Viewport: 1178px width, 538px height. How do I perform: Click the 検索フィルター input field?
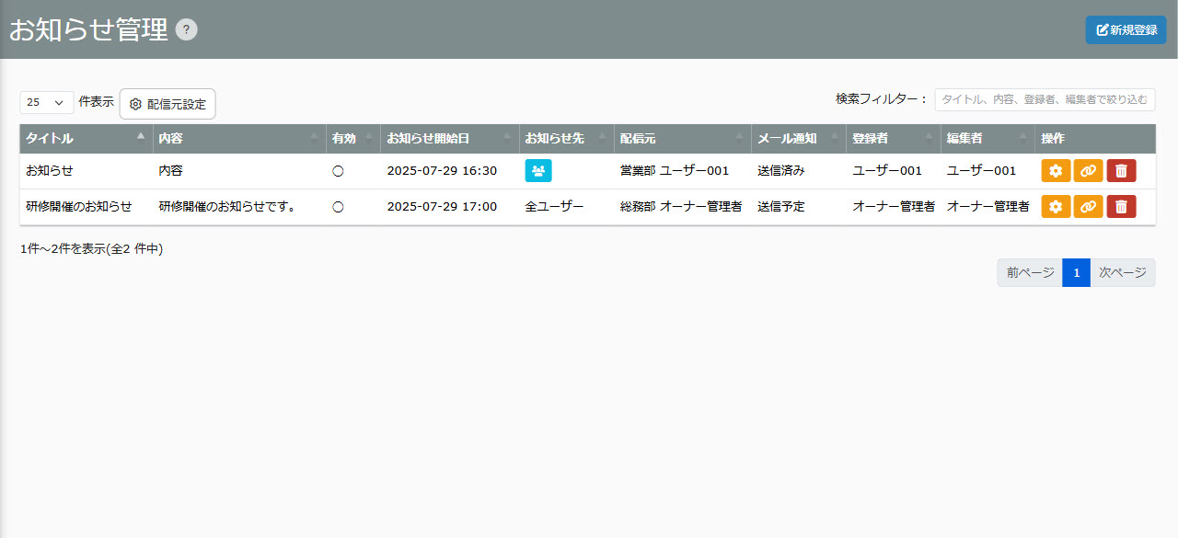pyautogui.click(x=1045, y=99)
